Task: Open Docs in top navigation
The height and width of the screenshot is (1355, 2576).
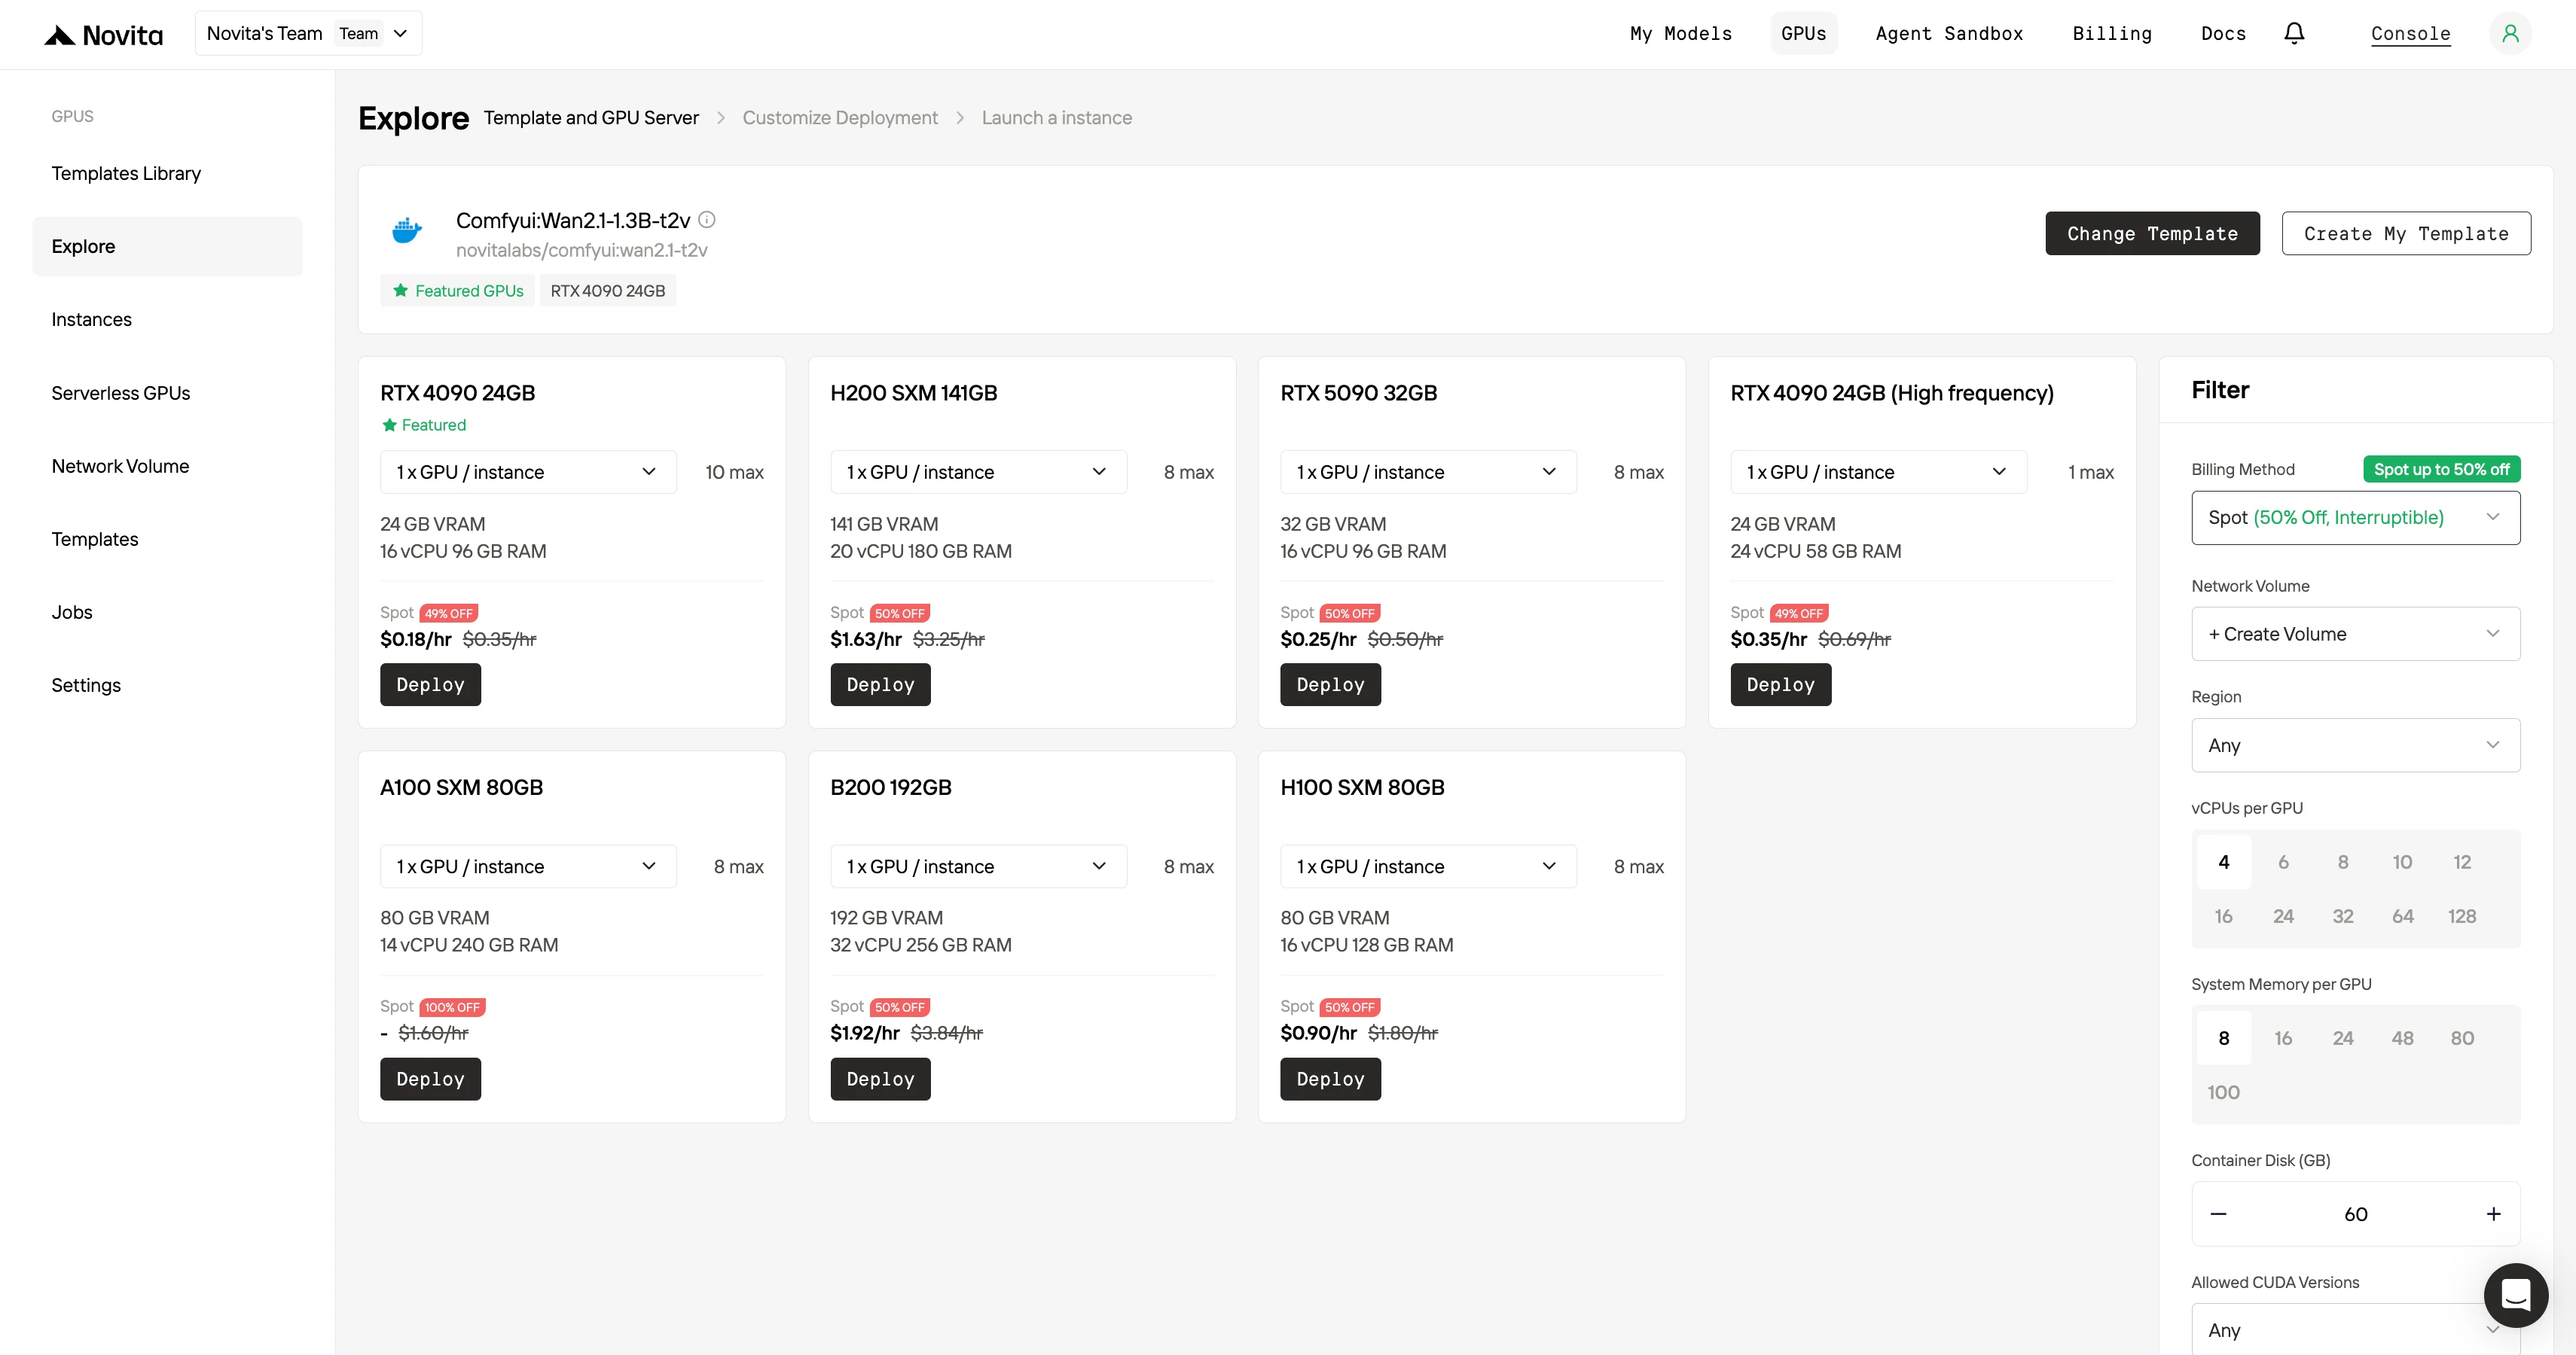Action: pyautogui.click(x=2223, y=33)
